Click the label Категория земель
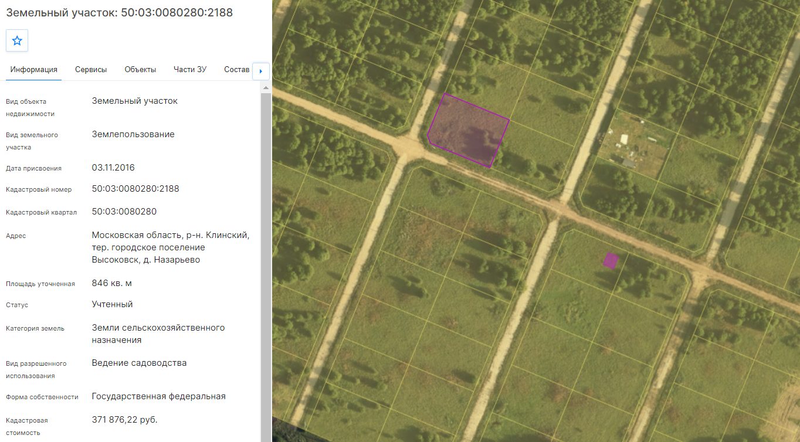Image resolution: width=800 pixels, height=442 pixels. [x=35, y=328]
